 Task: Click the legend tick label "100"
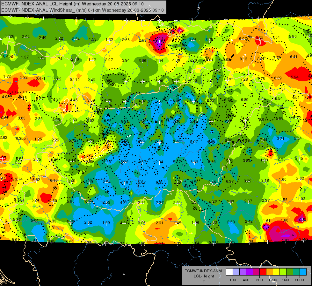pyautogui.click(x=233, y=280)
